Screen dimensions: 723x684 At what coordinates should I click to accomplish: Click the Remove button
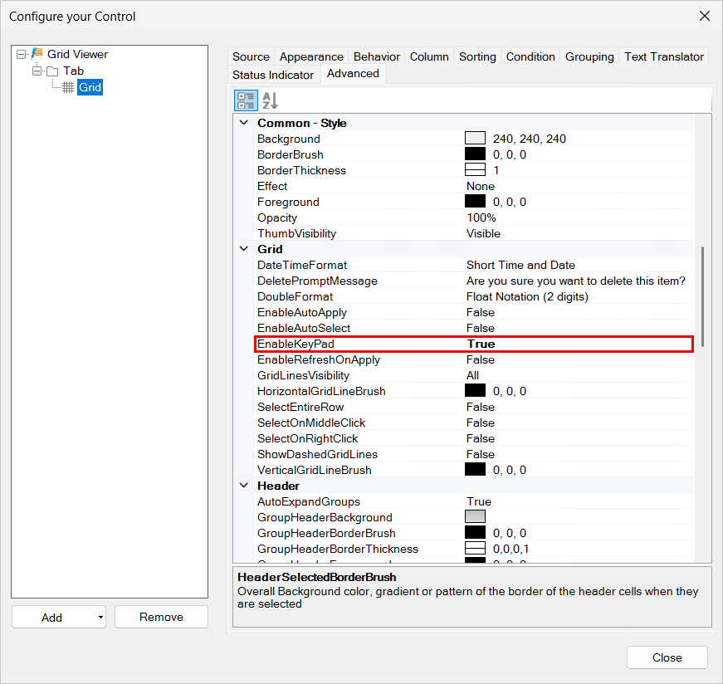click(161, 617)
